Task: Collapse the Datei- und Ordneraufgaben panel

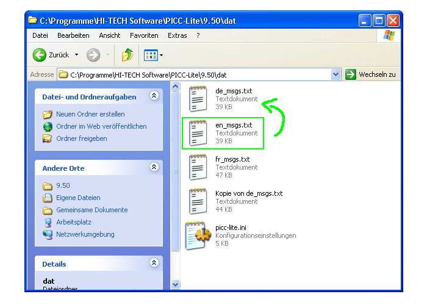Action: [x=154, y=96]
